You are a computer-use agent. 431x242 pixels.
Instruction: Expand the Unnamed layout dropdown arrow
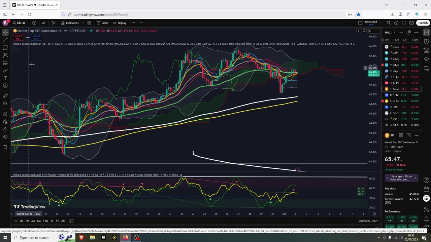380,23
